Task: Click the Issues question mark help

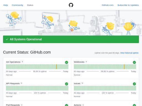Action: (x=82, y=83)
